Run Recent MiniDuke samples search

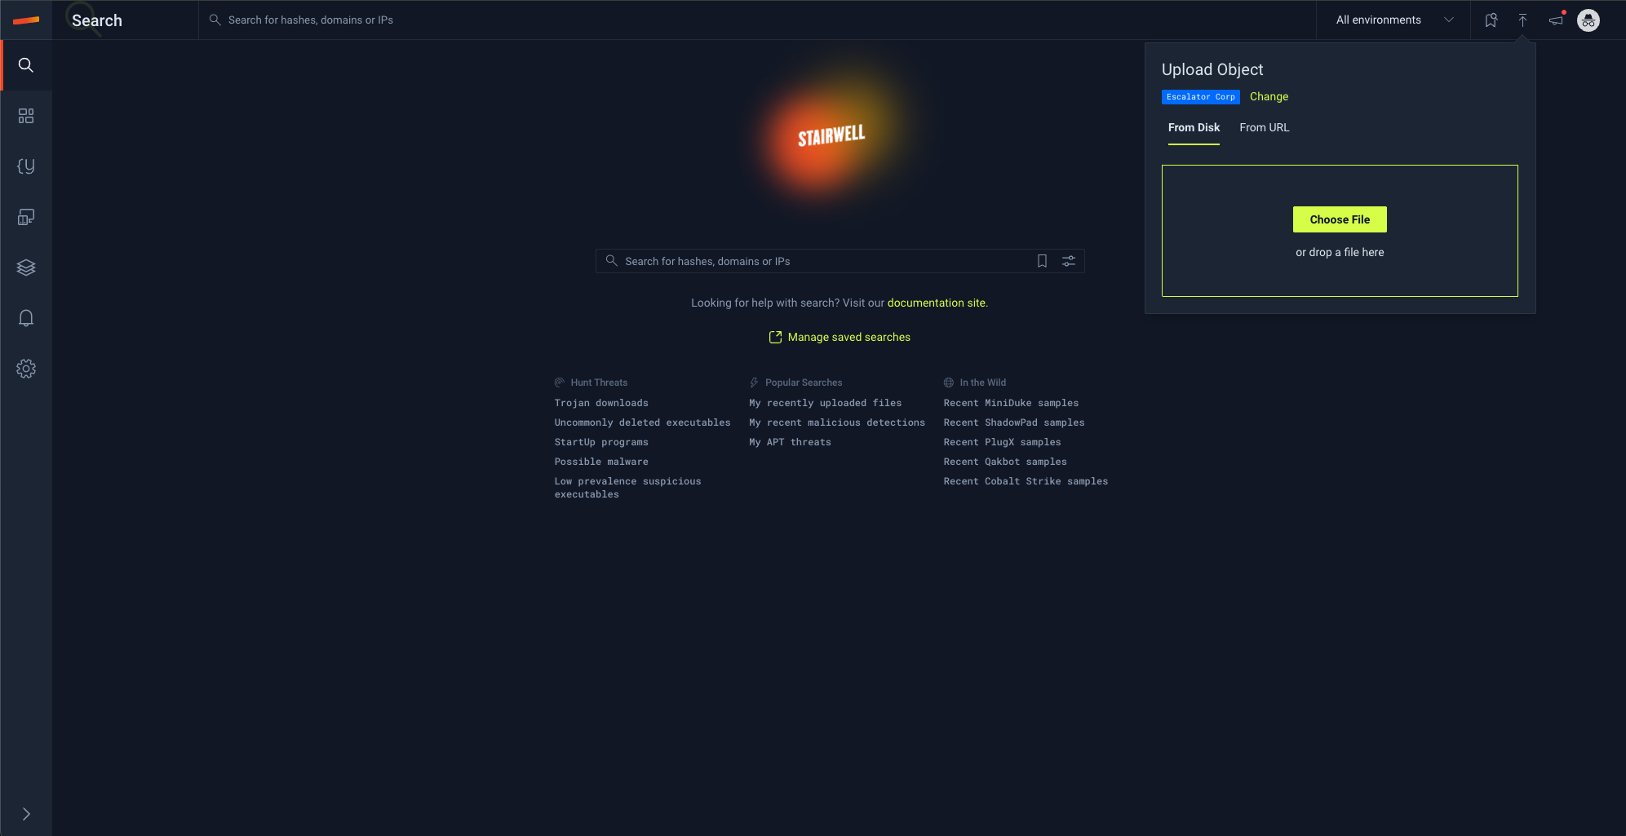tap(1011, 403)
